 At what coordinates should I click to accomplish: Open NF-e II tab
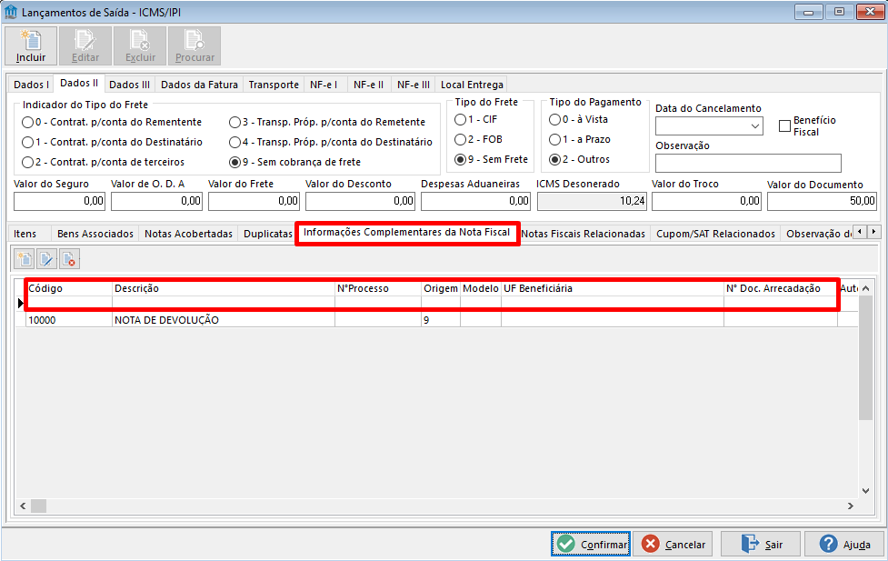[x=369, y=85]
